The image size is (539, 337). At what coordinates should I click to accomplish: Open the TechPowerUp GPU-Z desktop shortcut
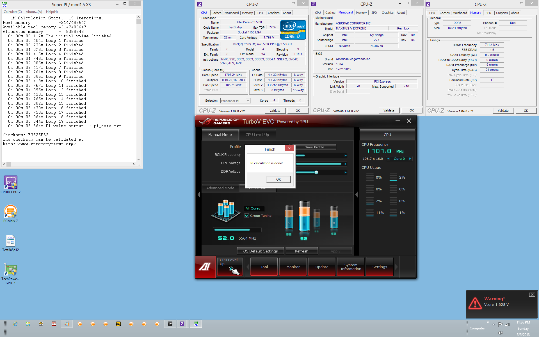pos(11,274)
